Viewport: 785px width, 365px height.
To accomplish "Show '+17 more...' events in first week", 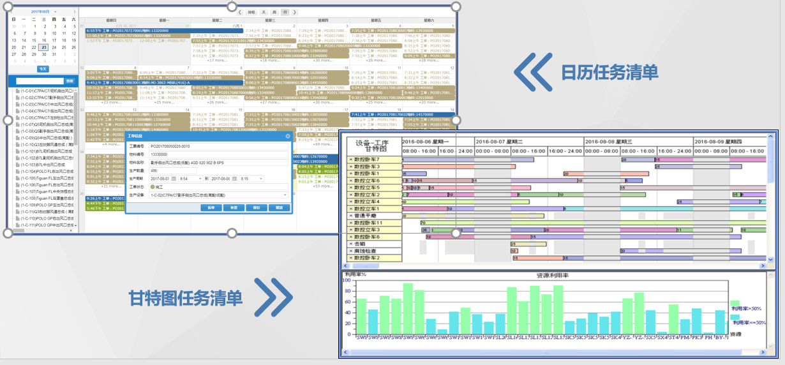I will 218,60.
